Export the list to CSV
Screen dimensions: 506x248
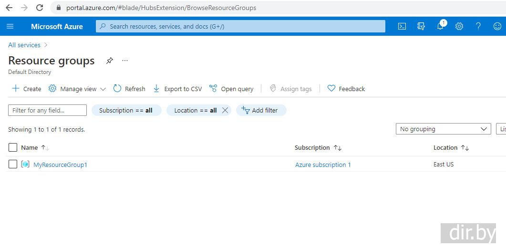coord(177,89)
